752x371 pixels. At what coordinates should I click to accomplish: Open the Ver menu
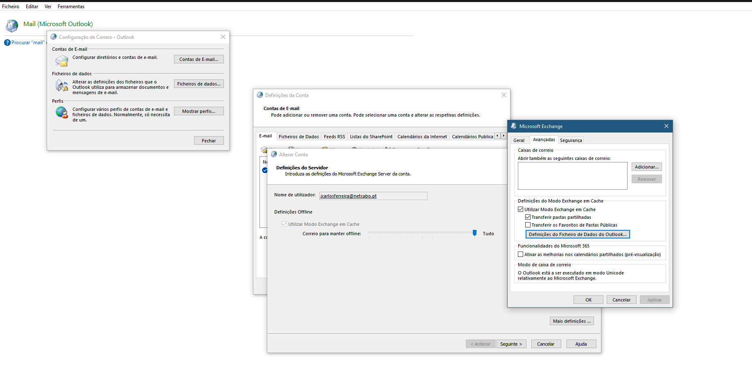click(x=48, y=7)
